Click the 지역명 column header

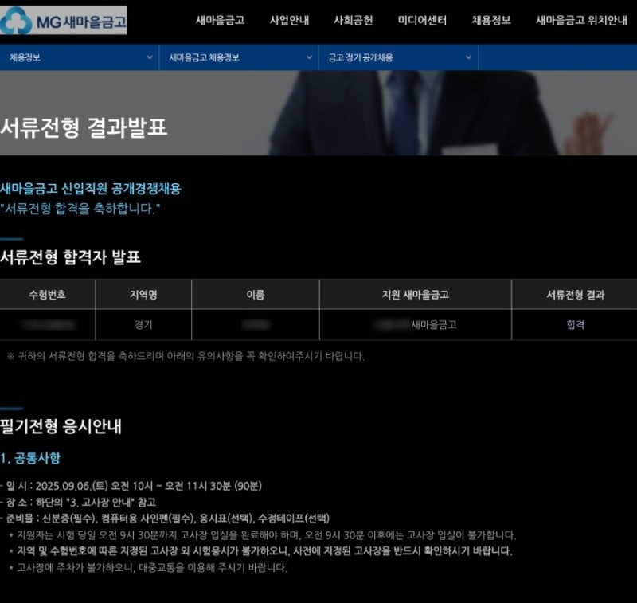pyautogui.click(x=143, y=294)
